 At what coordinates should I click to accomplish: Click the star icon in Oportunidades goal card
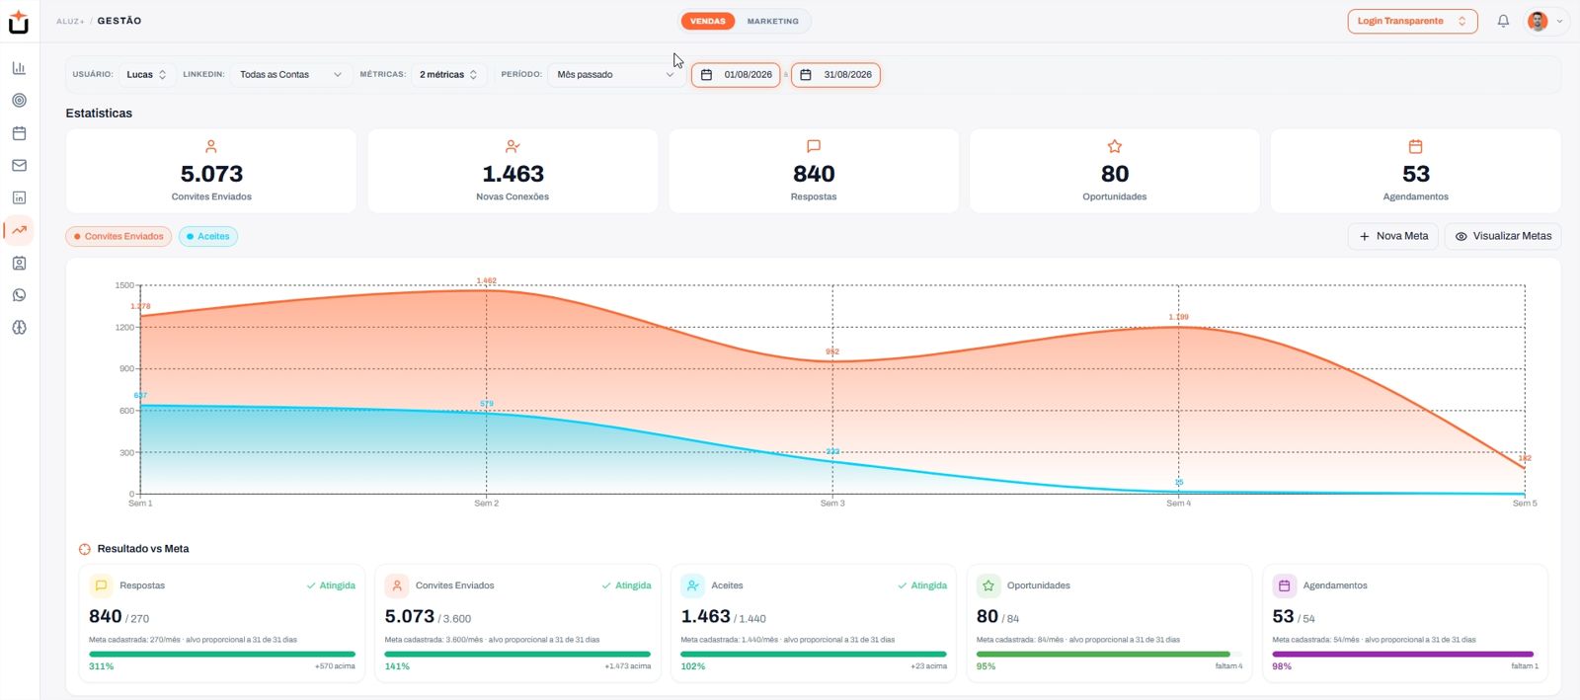pos(988,585)
